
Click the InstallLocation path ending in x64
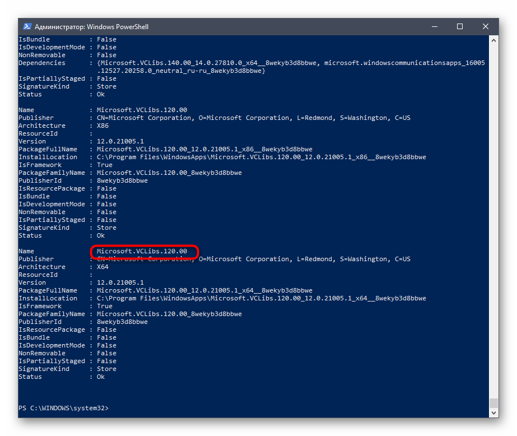click(x=261, y=298)
